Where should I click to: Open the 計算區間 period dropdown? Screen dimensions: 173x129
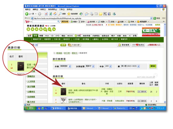(x=90, y=66)
